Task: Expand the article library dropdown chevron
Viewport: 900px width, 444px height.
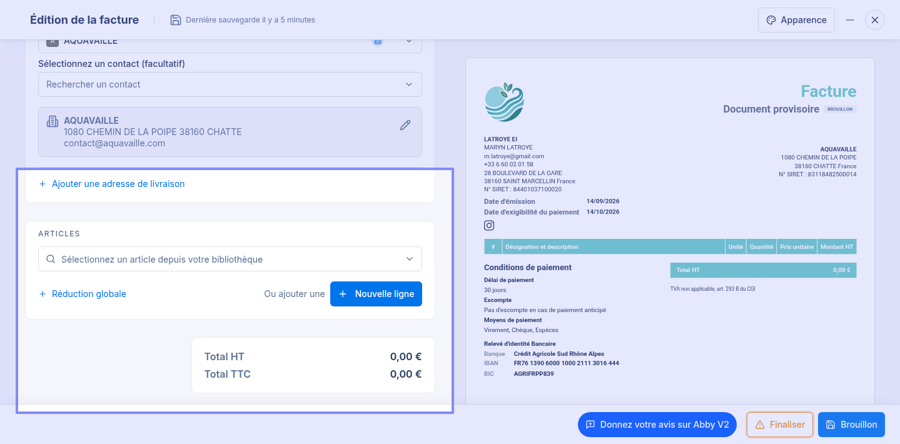Action: click(x=410, y=259)
